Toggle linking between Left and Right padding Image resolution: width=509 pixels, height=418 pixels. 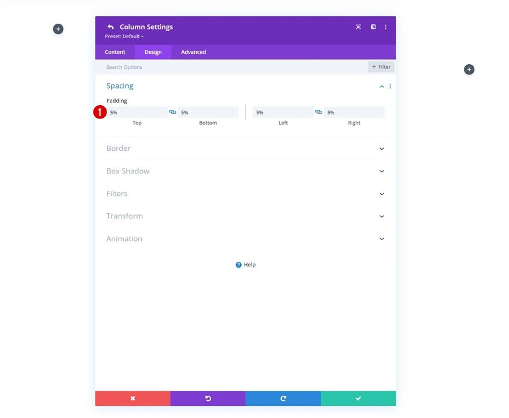(319, 112)
